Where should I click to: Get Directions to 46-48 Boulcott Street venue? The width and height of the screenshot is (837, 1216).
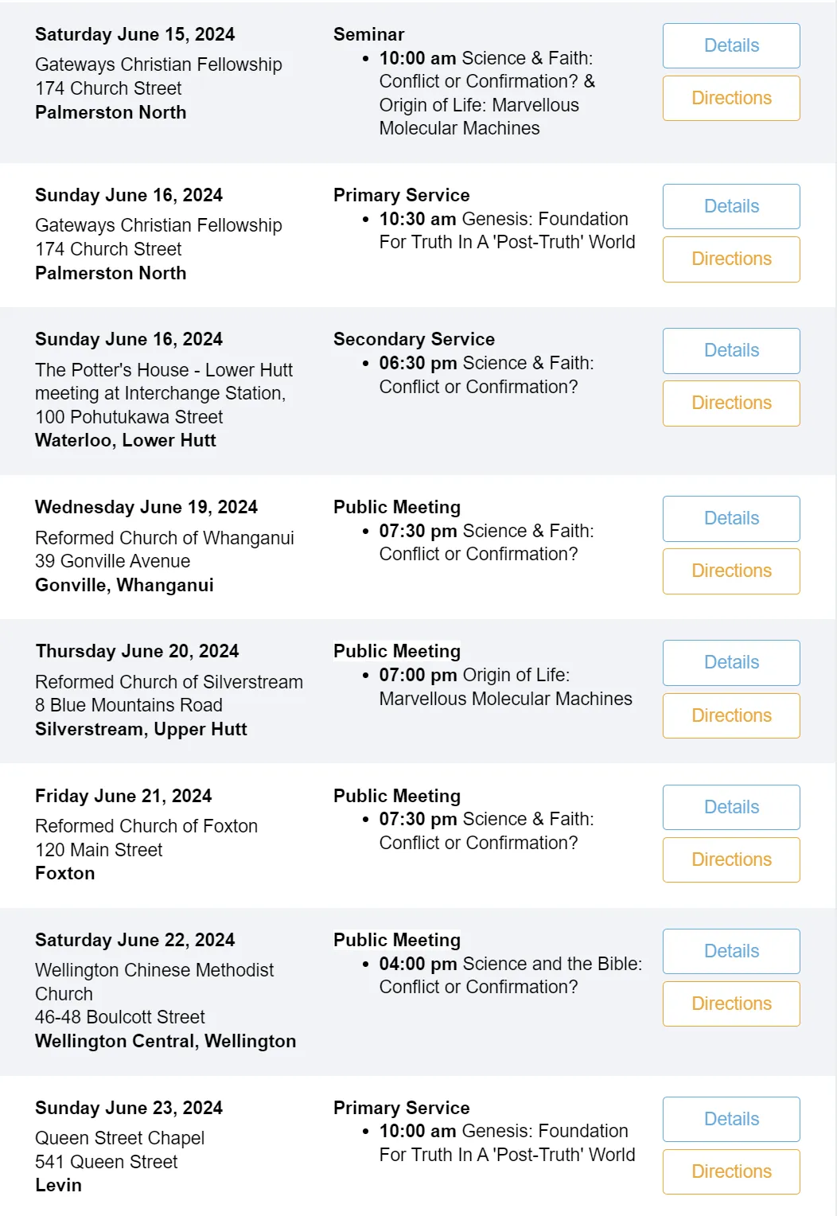(x=731, y=1004)
